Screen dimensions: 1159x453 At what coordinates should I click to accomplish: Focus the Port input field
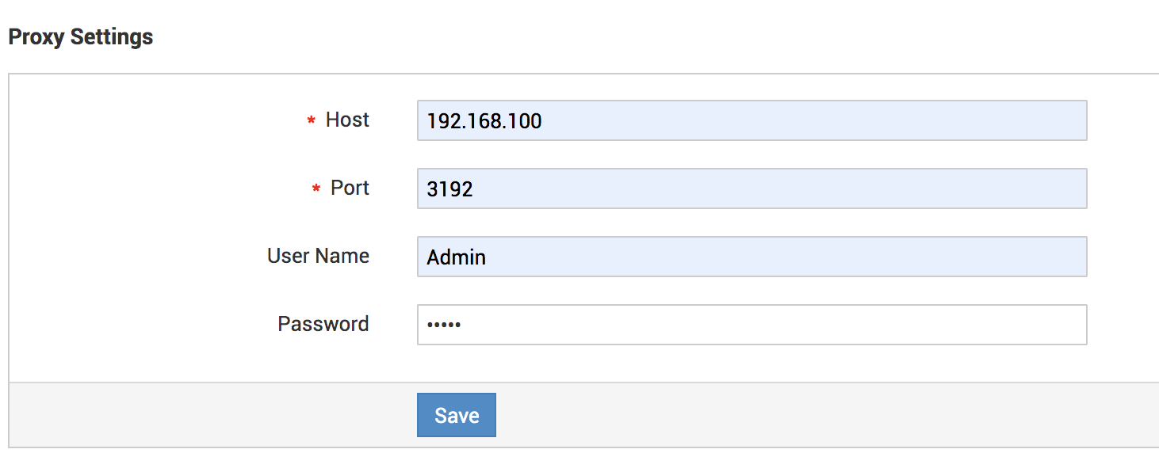click(752, 188)
